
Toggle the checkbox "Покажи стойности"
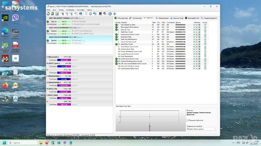pos(188,120)
